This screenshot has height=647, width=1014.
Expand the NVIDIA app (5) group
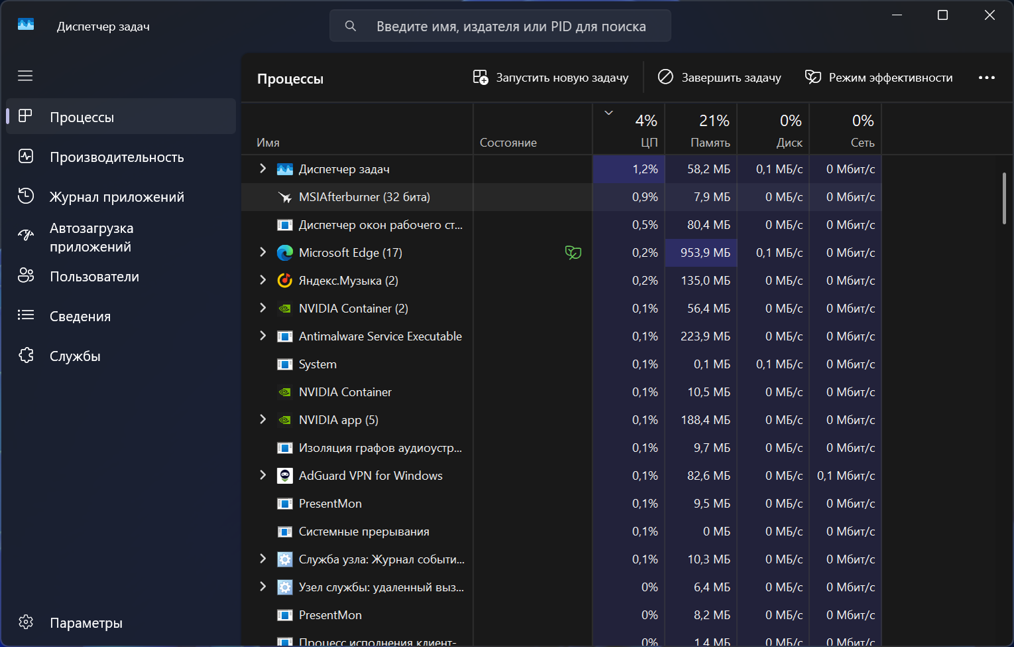tap(263, 419)
